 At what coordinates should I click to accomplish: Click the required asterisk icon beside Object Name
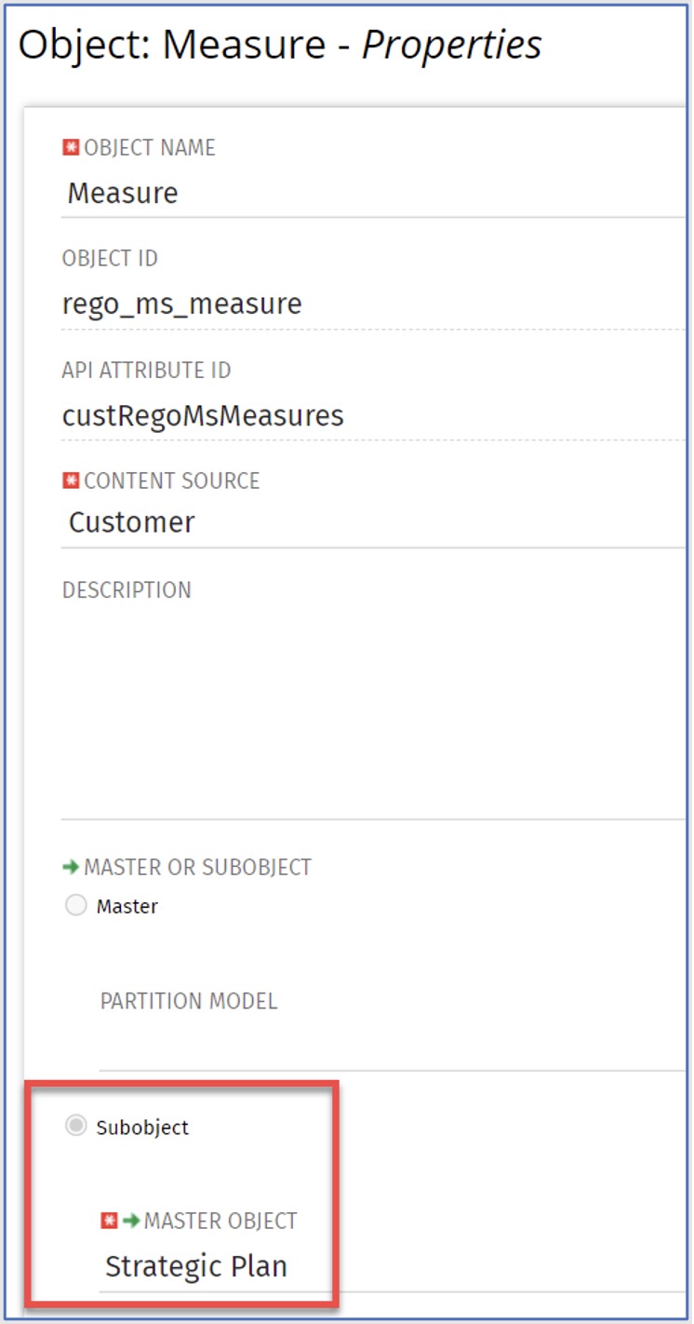pyautogui.click(x=71, y=147)
